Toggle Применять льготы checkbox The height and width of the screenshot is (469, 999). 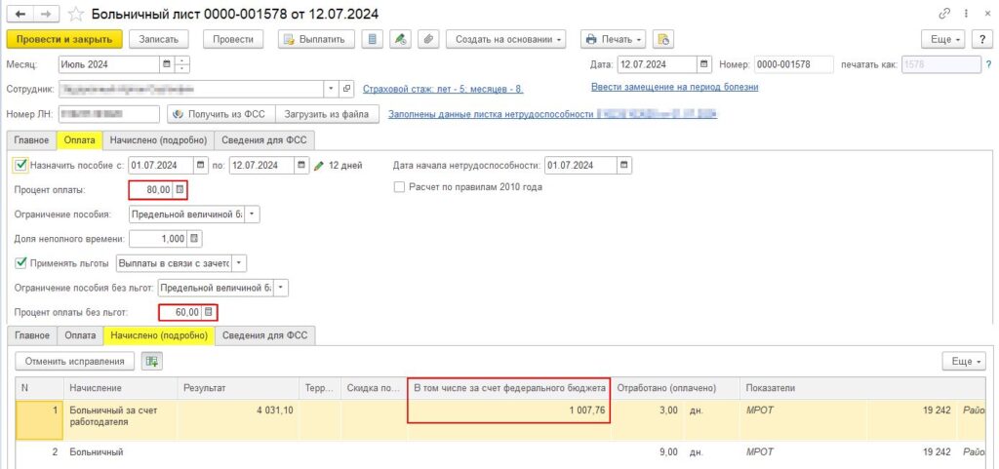(21, 263)
